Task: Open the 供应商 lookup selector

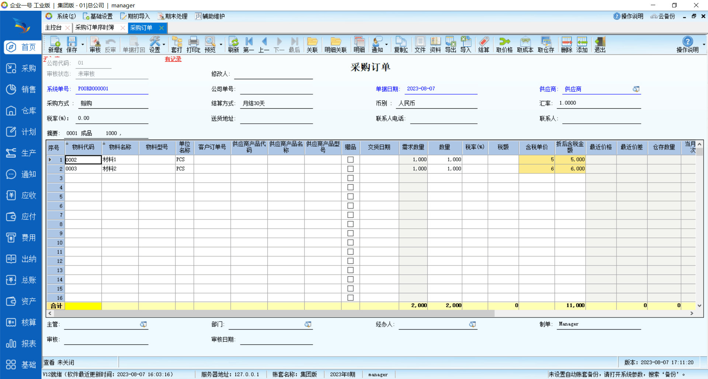Action: pyautogui.click(x=636, y=89)
